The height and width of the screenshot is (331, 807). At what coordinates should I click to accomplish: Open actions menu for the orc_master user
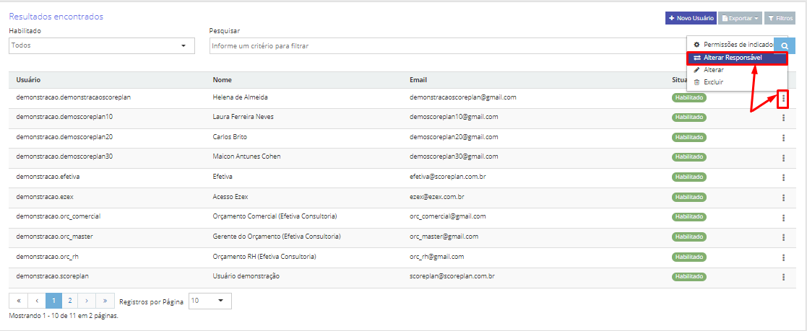783,237
